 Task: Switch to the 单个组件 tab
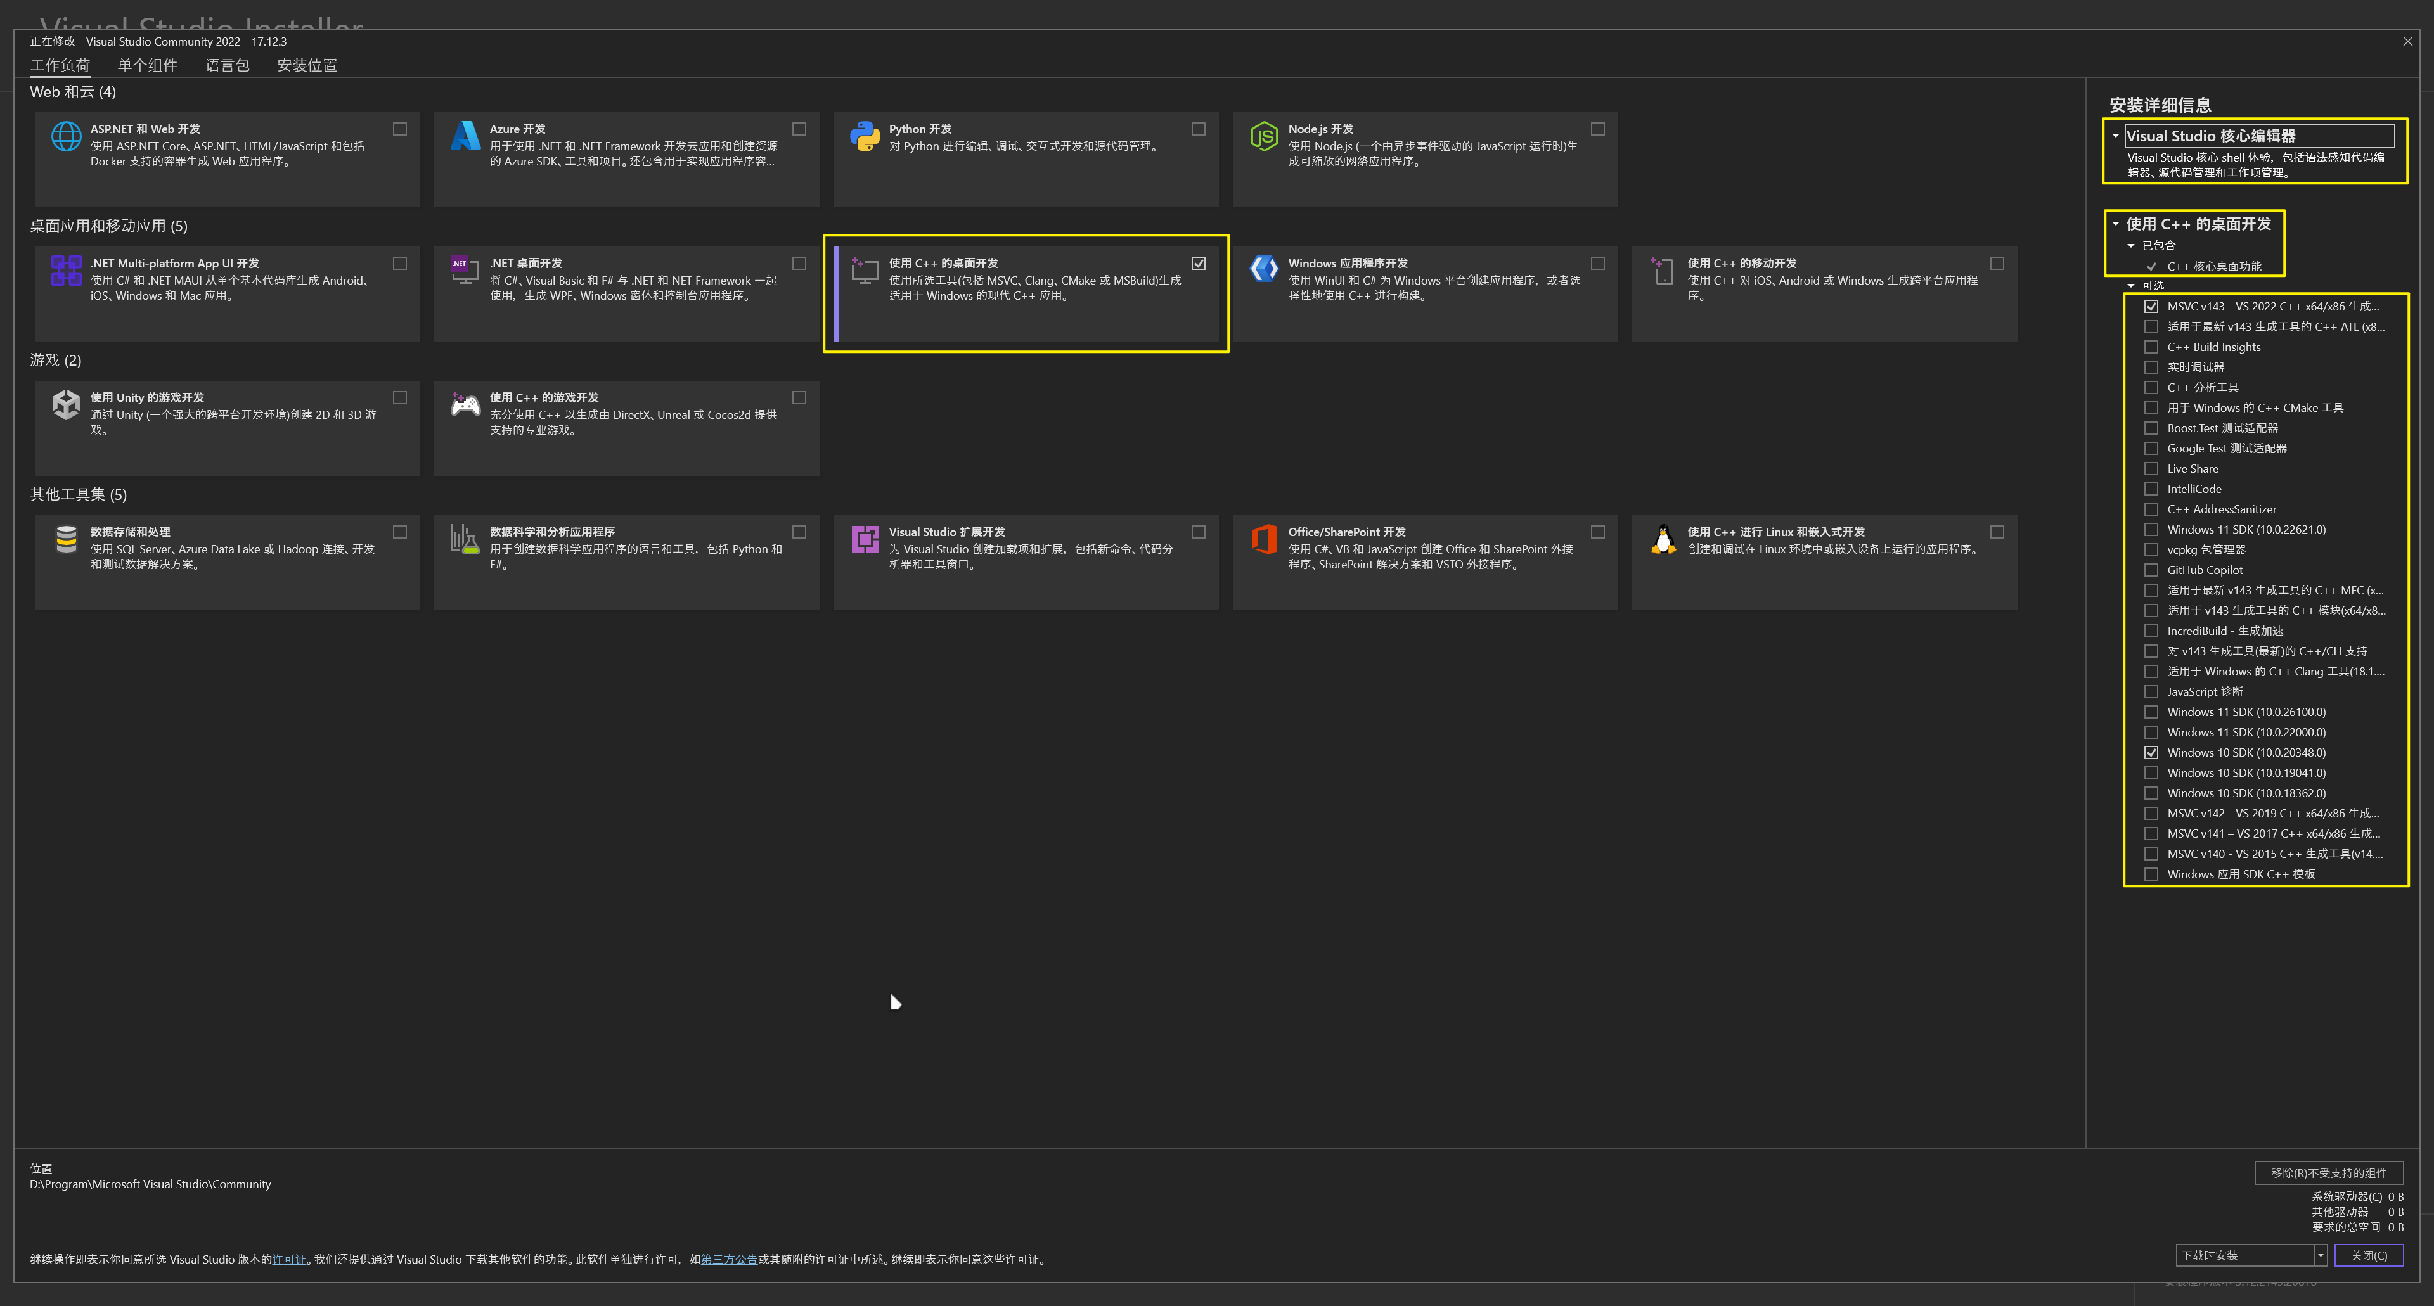(148, 65)
